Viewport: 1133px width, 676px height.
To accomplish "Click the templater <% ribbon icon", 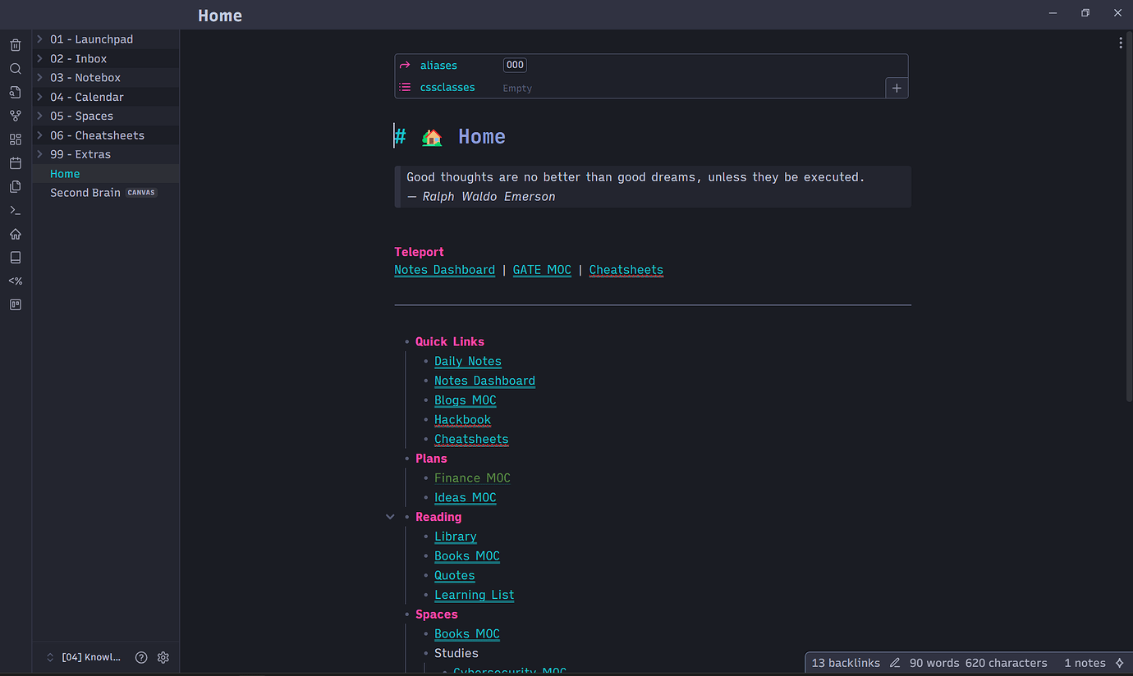I will tap(15, 281).
